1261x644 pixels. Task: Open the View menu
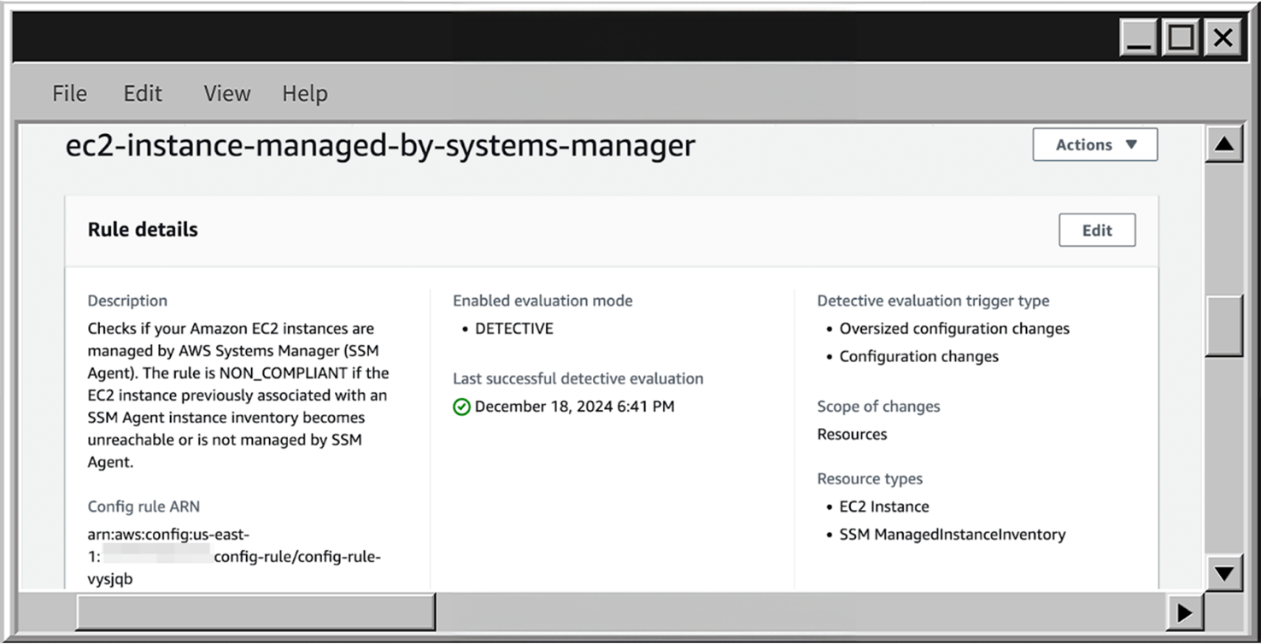click(x=226, y=93)
